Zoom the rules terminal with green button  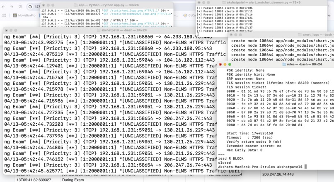(230, 64)
